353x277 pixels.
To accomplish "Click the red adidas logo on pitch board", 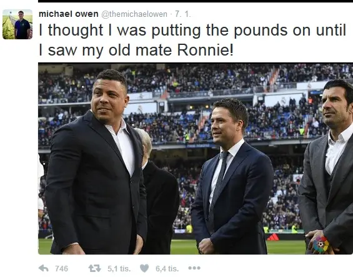I will tap(273, 237).
